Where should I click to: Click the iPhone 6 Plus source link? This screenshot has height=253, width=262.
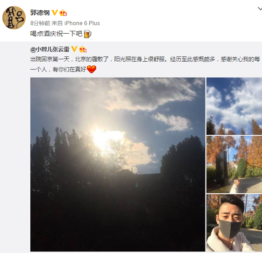(x=82, y=23)
